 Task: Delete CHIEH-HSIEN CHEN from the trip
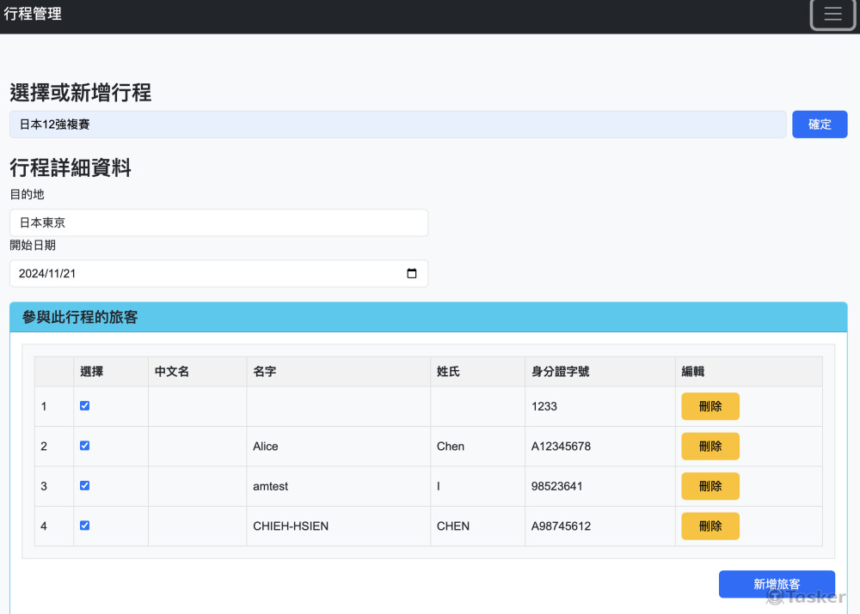tap(709, 526)
